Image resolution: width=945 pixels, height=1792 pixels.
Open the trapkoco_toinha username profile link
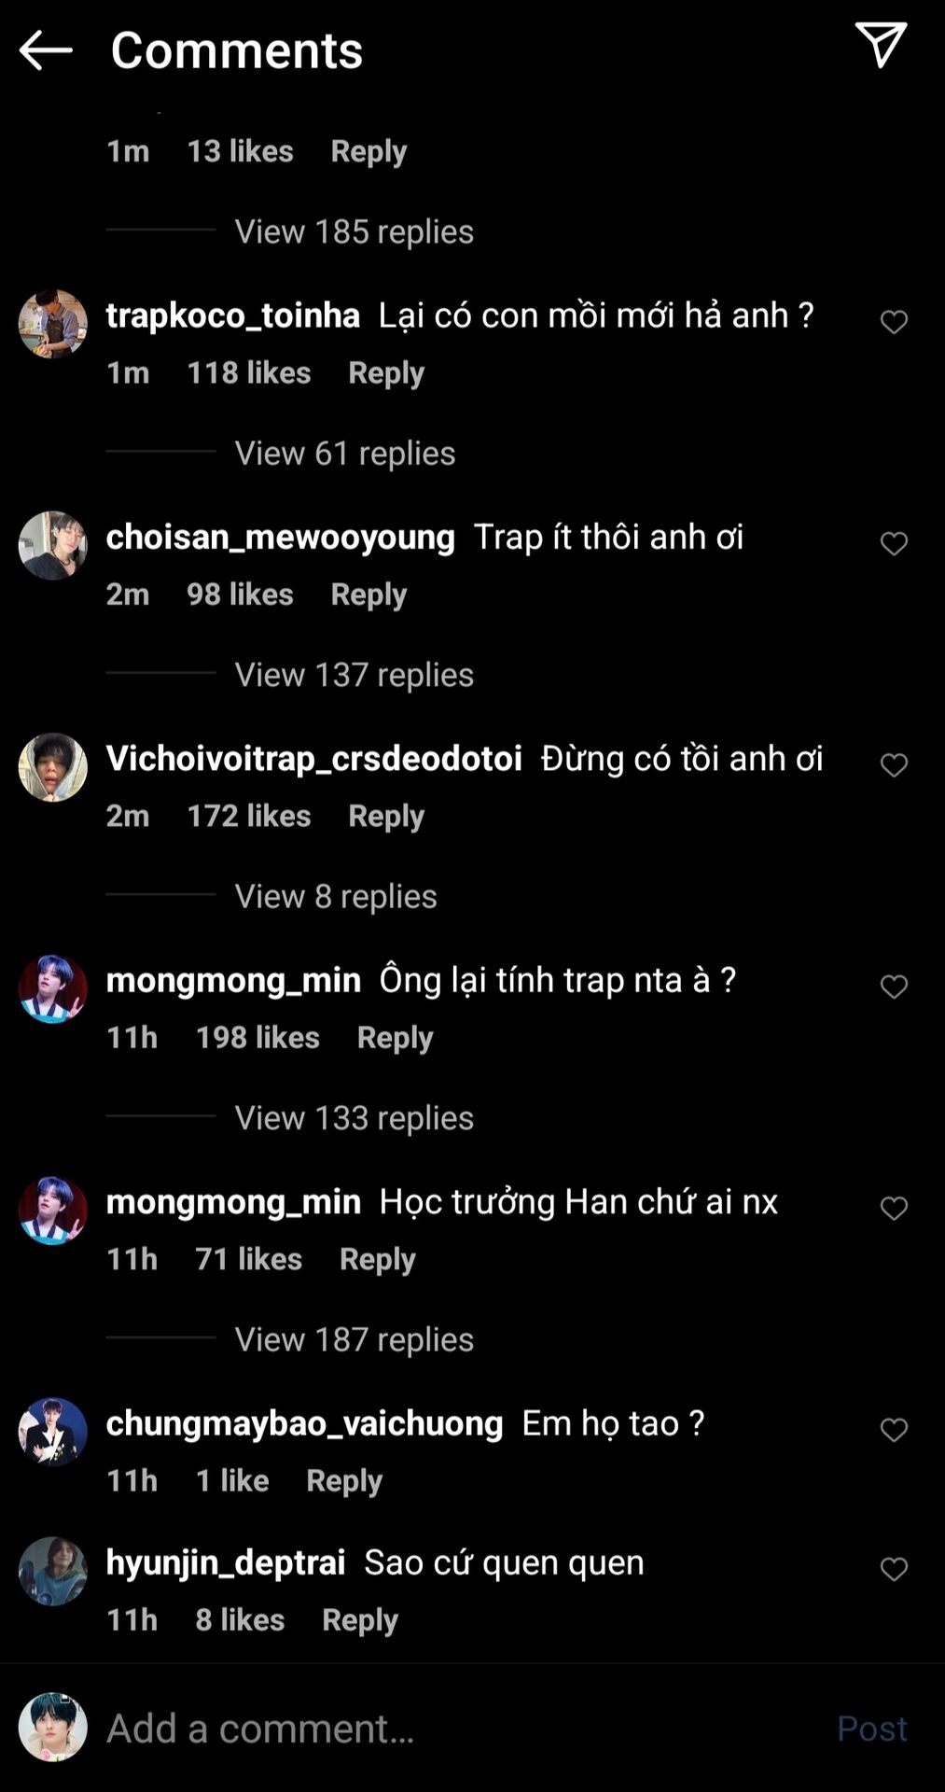click(232, 315)
